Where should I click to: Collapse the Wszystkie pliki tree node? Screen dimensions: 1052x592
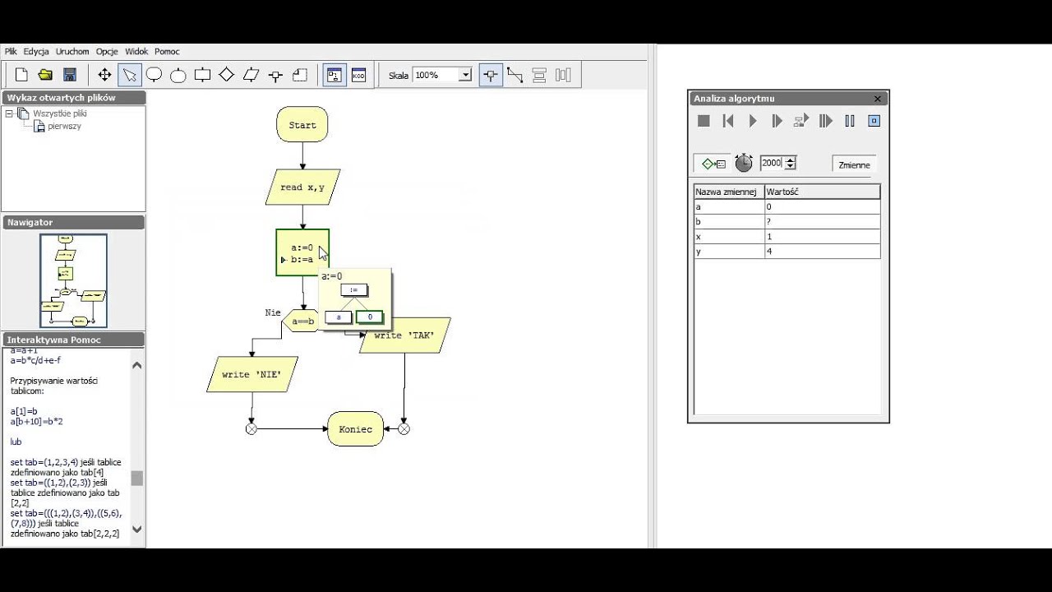9,113
